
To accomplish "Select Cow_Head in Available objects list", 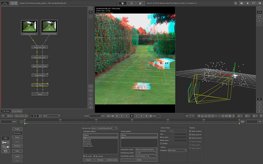I will (x=87, y=140).
